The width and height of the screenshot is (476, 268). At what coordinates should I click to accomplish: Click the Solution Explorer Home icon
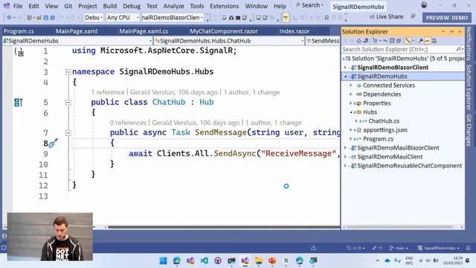[x=358, y=41]
